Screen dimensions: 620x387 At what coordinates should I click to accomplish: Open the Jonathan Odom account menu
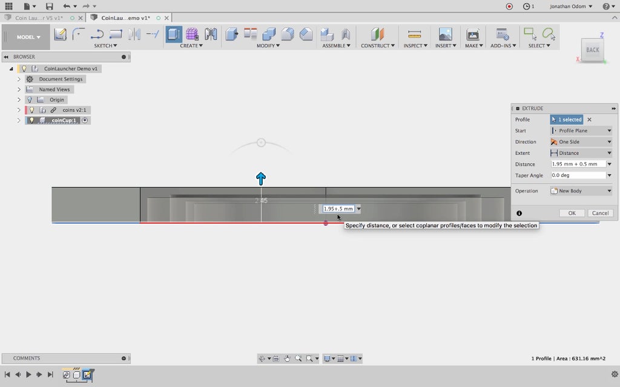(x=570, y=6)
